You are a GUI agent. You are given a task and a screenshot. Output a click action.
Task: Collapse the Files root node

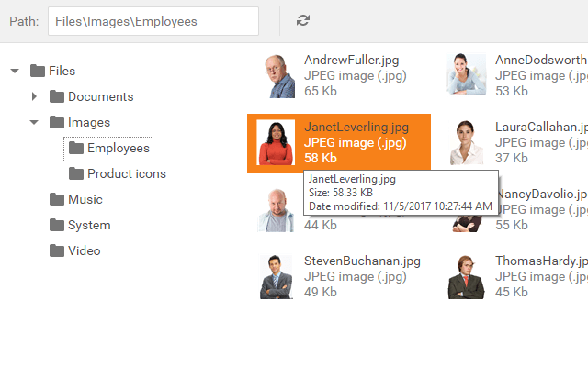pyautogui.click(x=15, y=71)
